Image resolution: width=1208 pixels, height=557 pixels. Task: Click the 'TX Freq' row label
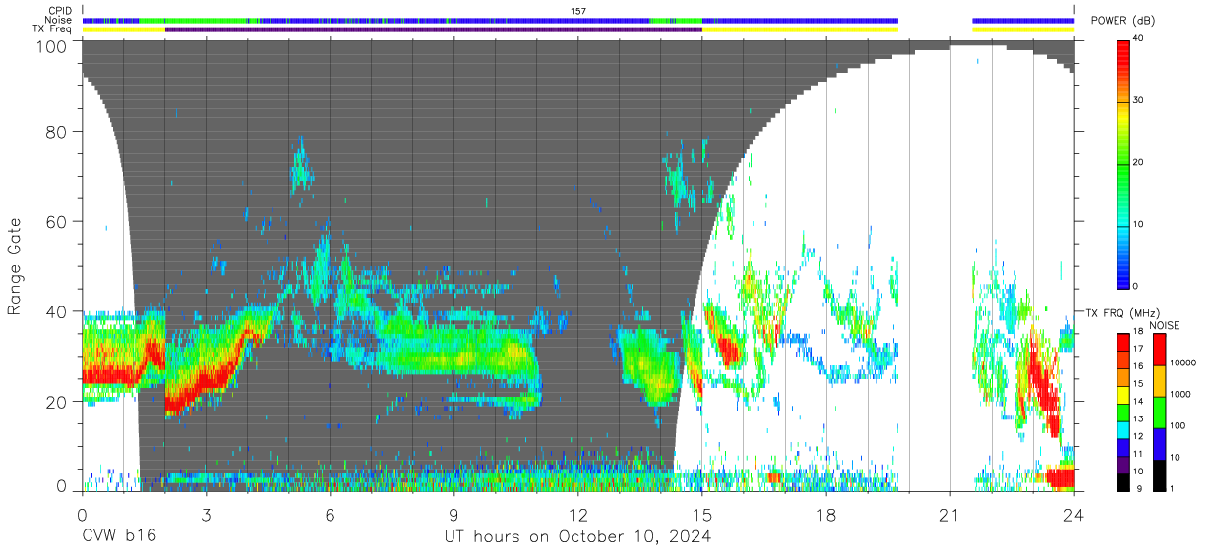pyautogui.click(x=52, y=29)
